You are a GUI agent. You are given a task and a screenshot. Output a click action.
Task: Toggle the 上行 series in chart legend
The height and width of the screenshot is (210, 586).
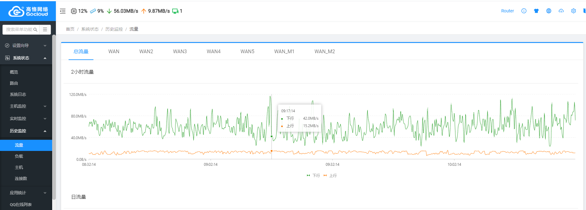[x=330, y=175]
